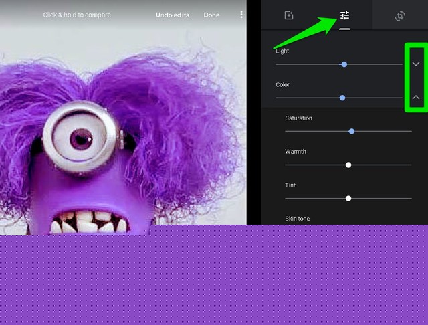Select the Tint slider knob
The image size is (428, 325).
[348, 198]
